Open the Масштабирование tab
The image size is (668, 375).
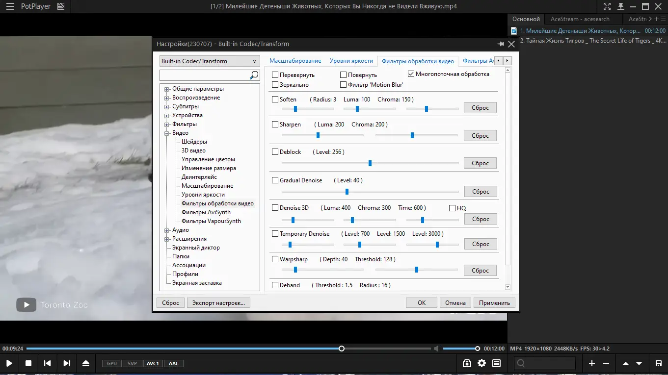(x=295, y=61)
